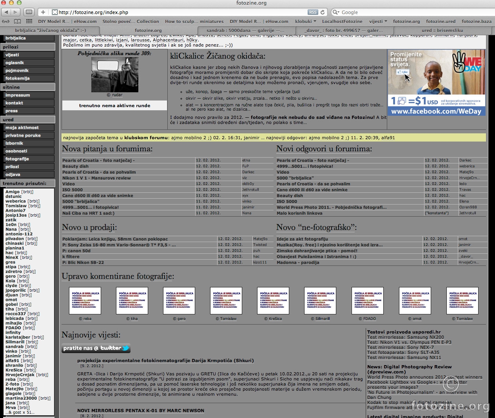Image resolution: width=495 pixels, height=418 pixels.
Task: Open 'pojmovnik' in the sidebar menu
Action: tap(29, 71)
